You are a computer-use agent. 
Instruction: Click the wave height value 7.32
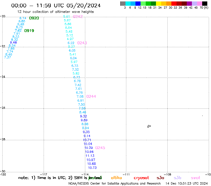(75, 70)
